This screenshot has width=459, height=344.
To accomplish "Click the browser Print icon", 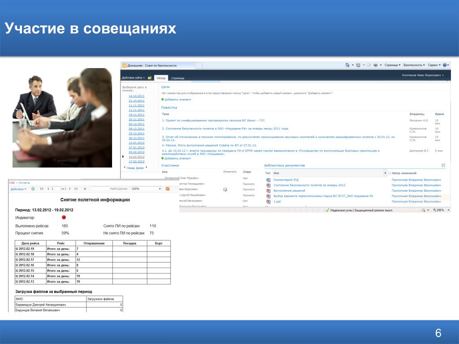I will click(375, 65).
